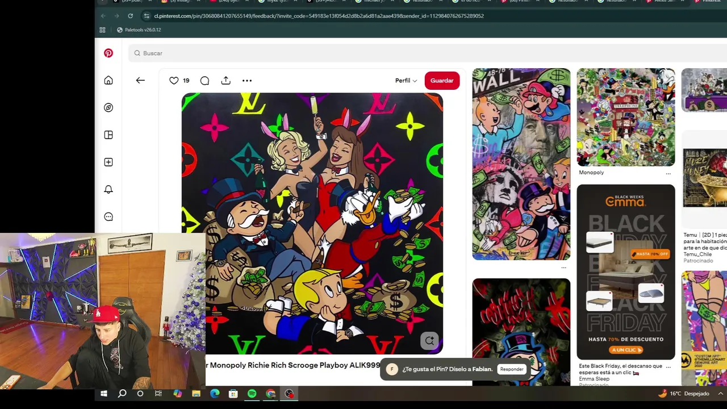Open the 16°C Despejado weather widget
This screenshot has width=727, height=409.
tap(683, 394)
